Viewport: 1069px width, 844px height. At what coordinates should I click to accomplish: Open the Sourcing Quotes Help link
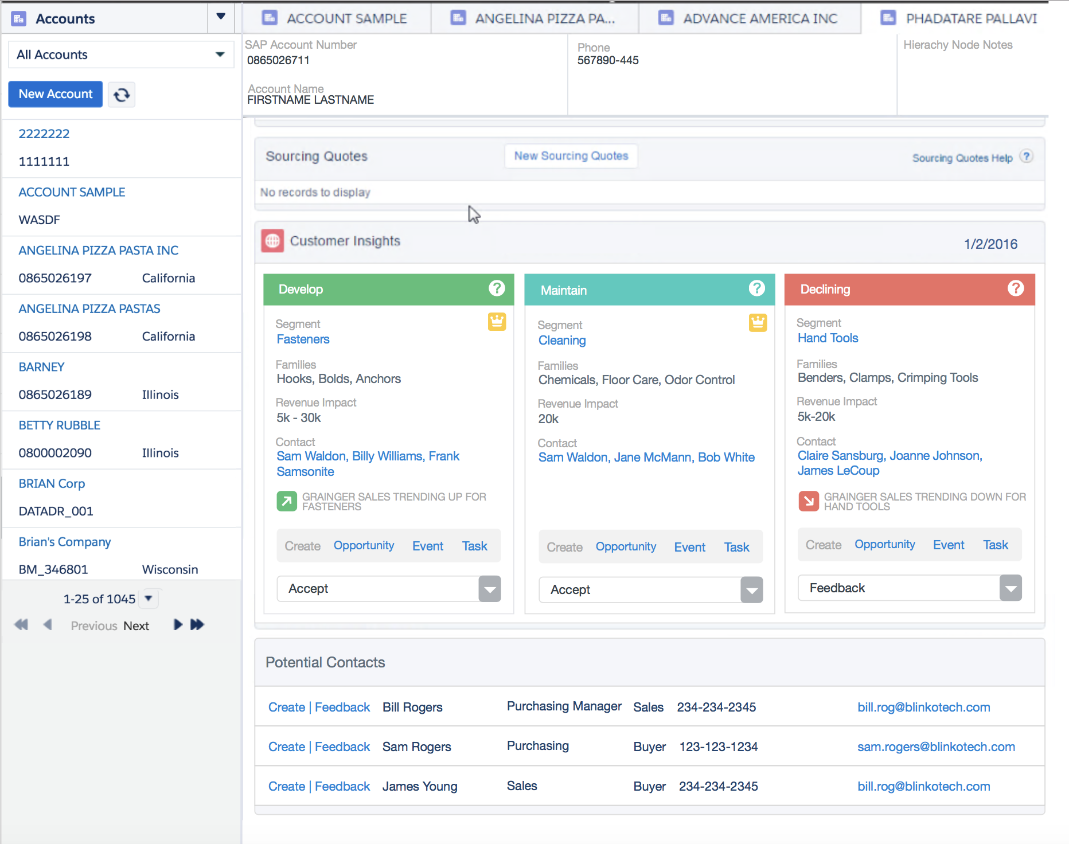[x=962, y=158]
